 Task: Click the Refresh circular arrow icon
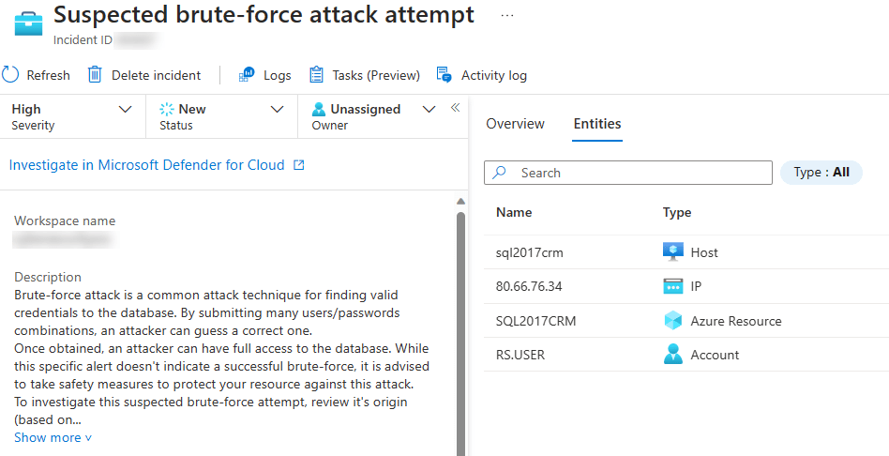pyautogui.click(x=10, y=75)
